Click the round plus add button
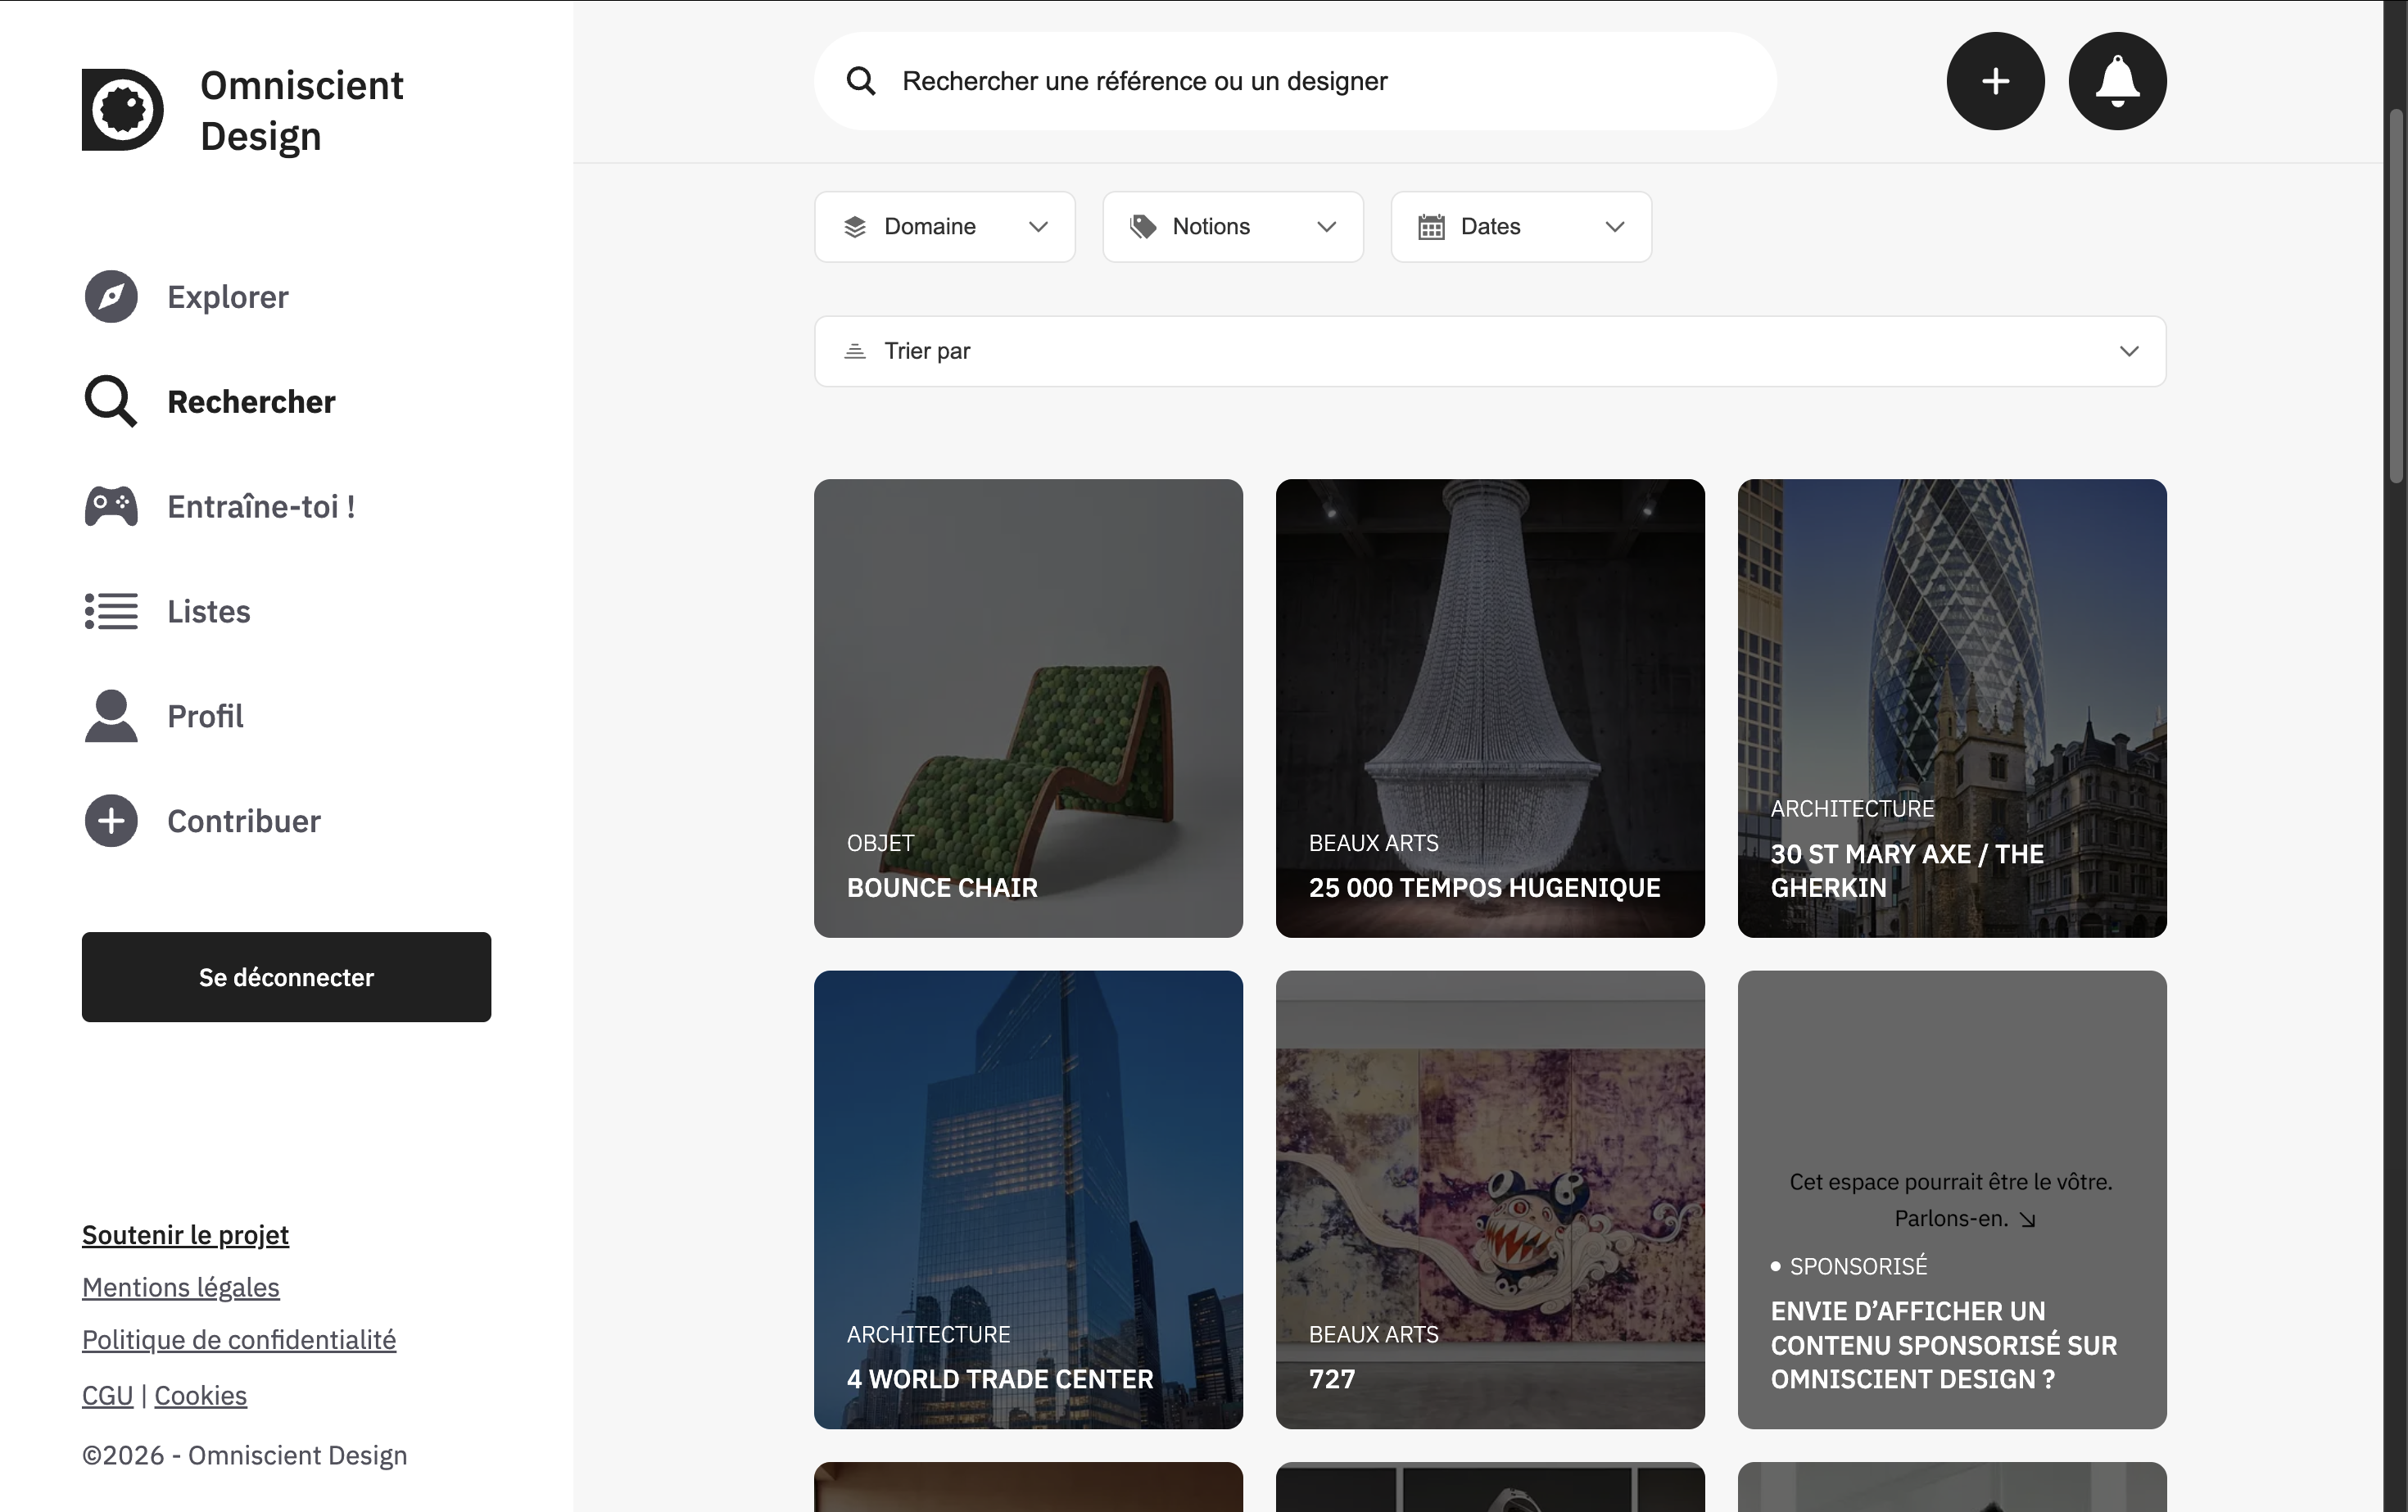Screen dimensions: 2408x1512 tap(1995, 81)
